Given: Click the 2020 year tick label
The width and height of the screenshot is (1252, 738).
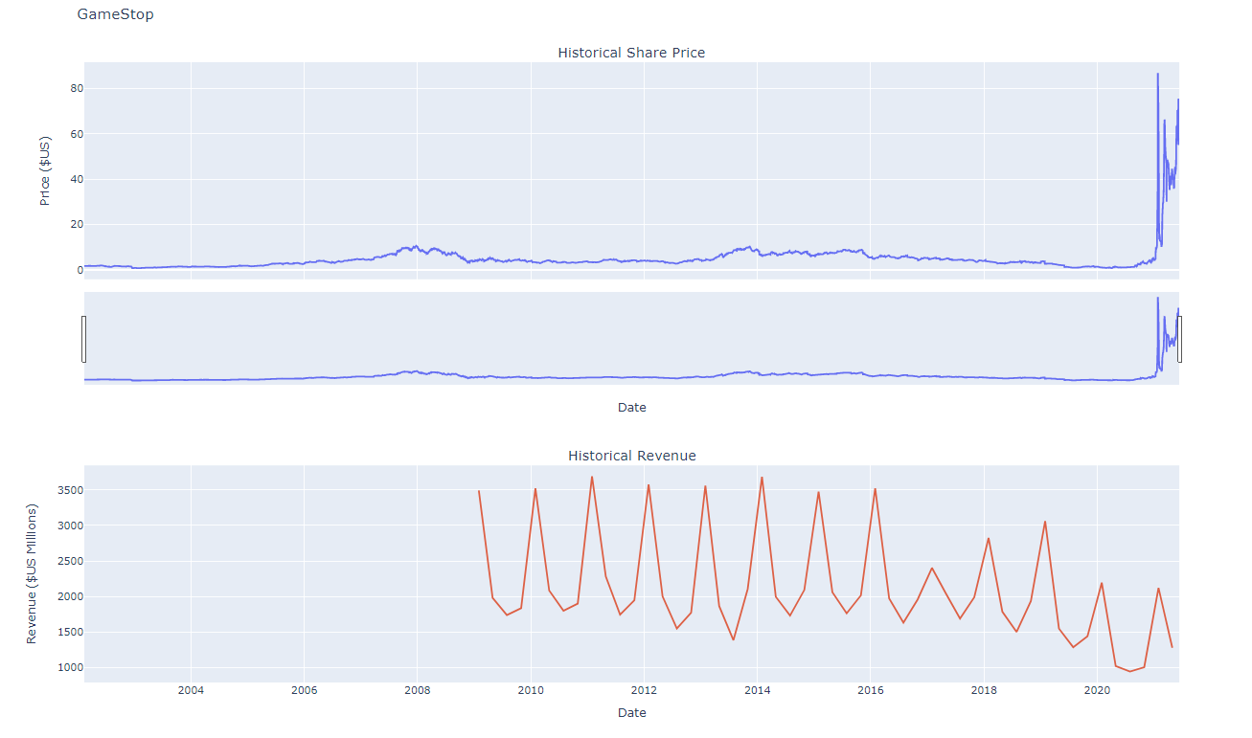Looking at the screenshot, I should point(1096,690).
